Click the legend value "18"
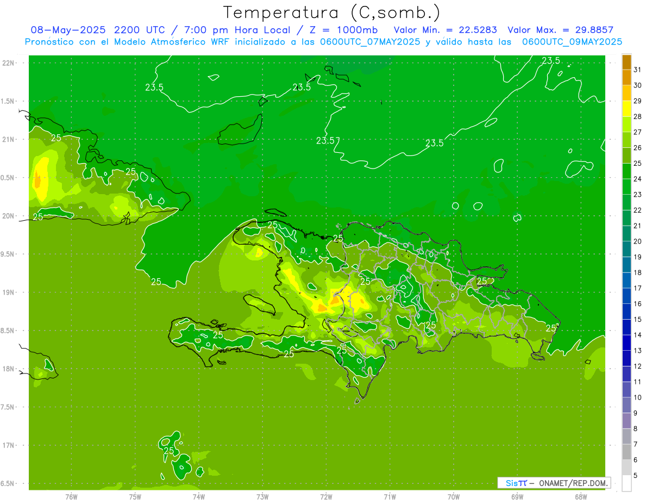652x504 pixels. [638, 272]
